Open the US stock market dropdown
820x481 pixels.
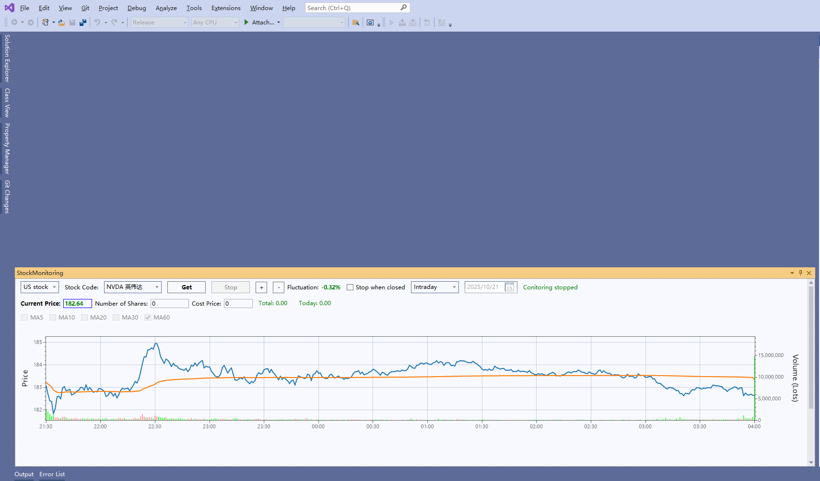[x=40, y=287]
